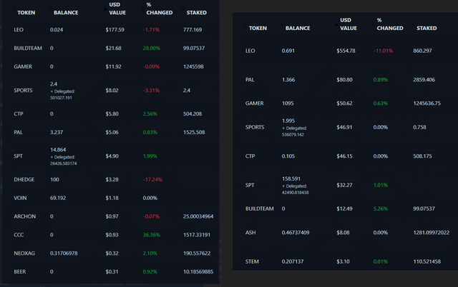Click the CCC 36.36% change
The width and height of the screenshot is (458, 287).
pyautogui.click(x=151, y=235)
